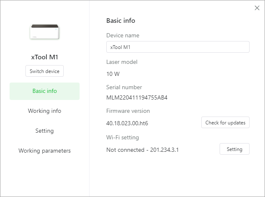The width and height of the screenshot is (265, 197).
Task: Click Check for updates button
Action: (x=225, y=122)
